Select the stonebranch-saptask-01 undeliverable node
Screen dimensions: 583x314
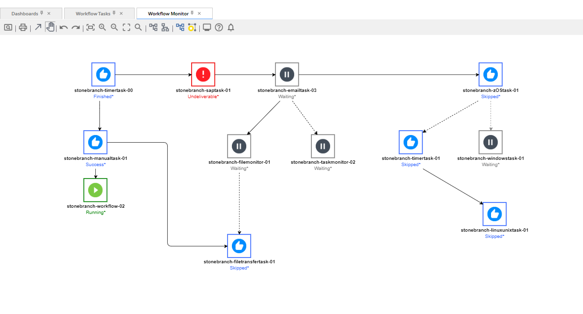point(203,74)
